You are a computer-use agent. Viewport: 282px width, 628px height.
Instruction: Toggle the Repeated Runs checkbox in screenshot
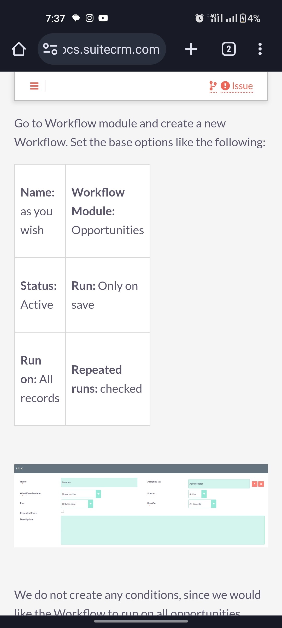click(62, 511)
